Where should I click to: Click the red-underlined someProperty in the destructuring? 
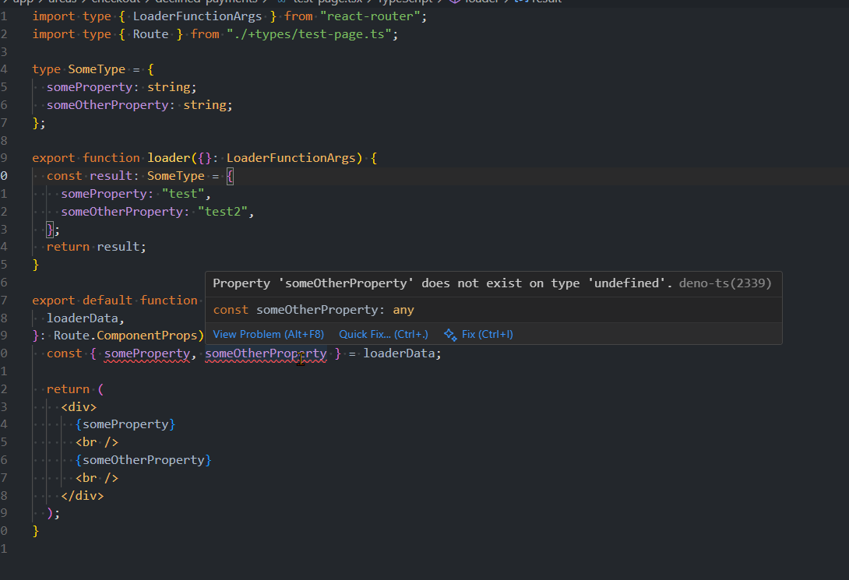tap(146, 354)
